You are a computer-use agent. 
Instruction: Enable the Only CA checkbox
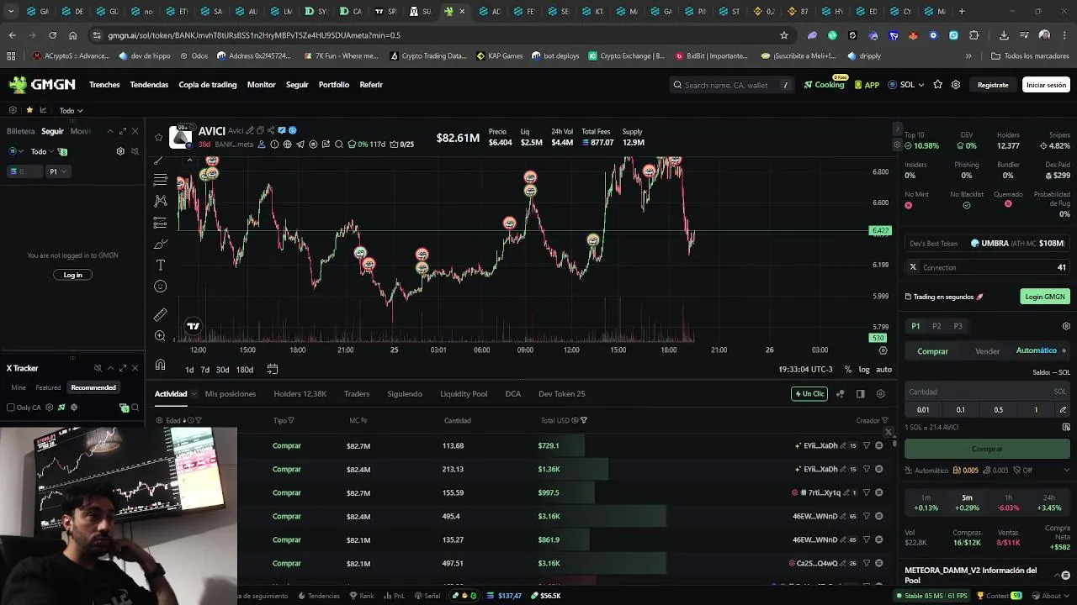tap(11, 408)
